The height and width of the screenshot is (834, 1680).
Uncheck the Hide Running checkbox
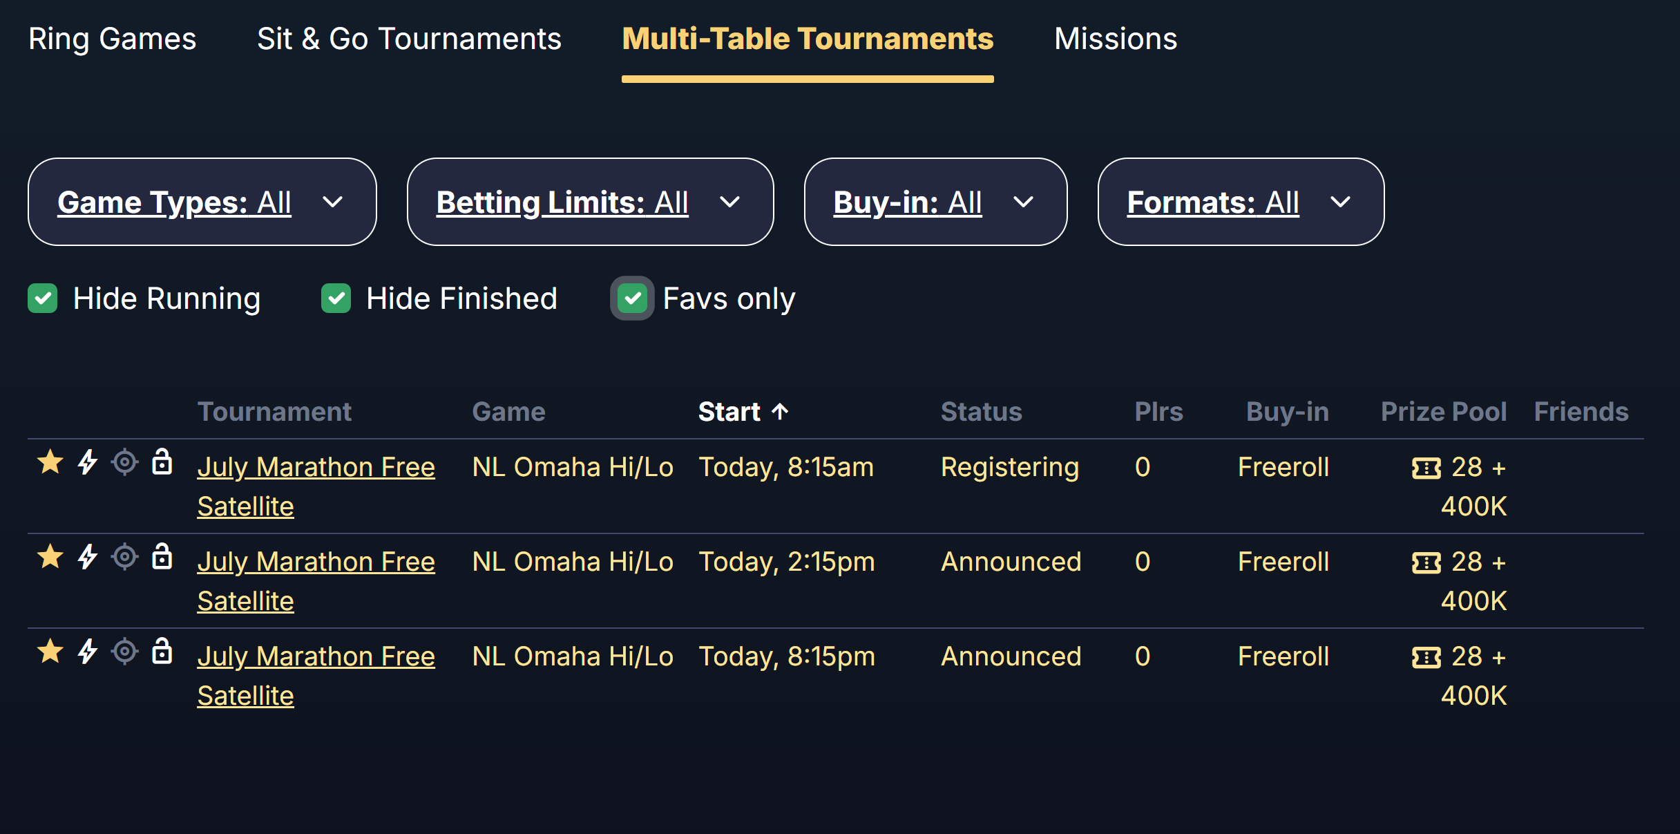[43, 298]
